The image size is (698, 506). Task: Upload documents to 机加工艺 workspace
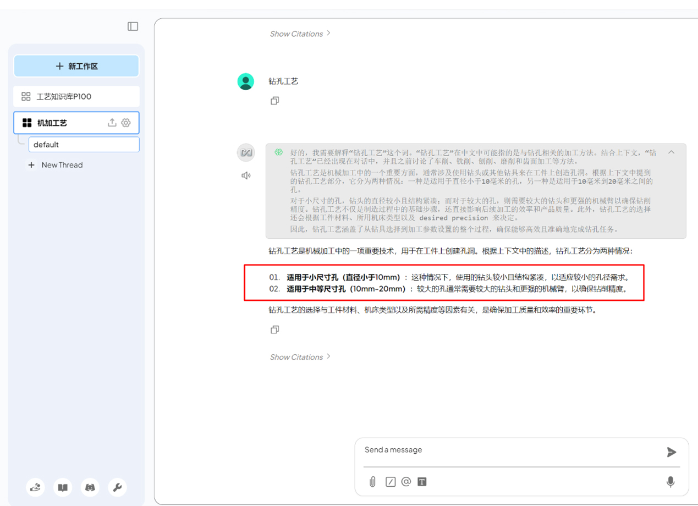(112, 123)
